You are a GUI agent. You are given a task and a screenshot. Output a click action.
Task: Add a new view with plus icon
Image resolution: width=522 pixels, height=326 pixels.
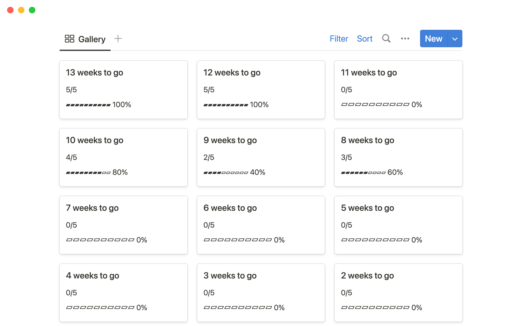coord(118,39)
